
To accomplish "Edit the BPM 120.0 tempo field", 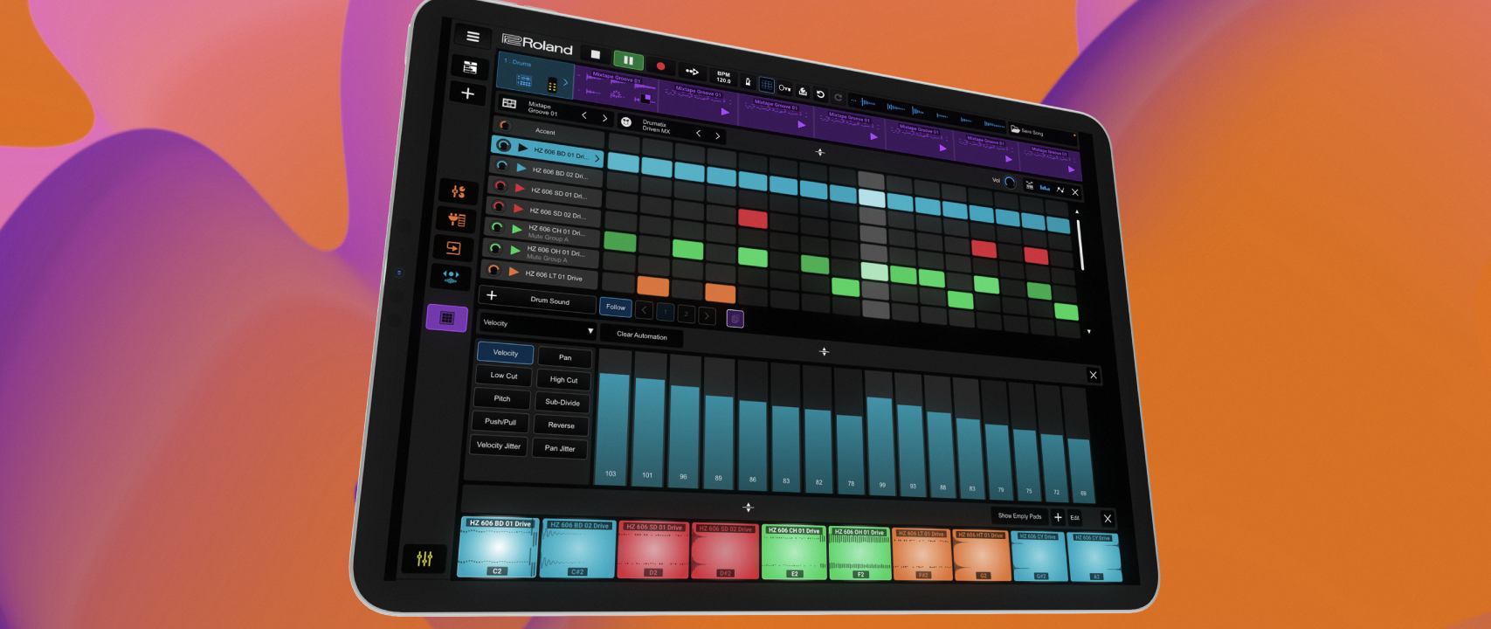I will tap(723, 77).
